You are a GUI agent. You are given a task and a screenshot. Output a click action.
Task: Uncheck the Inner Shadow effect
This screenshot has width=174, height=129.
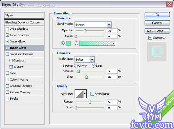click(x=7, y=35)
